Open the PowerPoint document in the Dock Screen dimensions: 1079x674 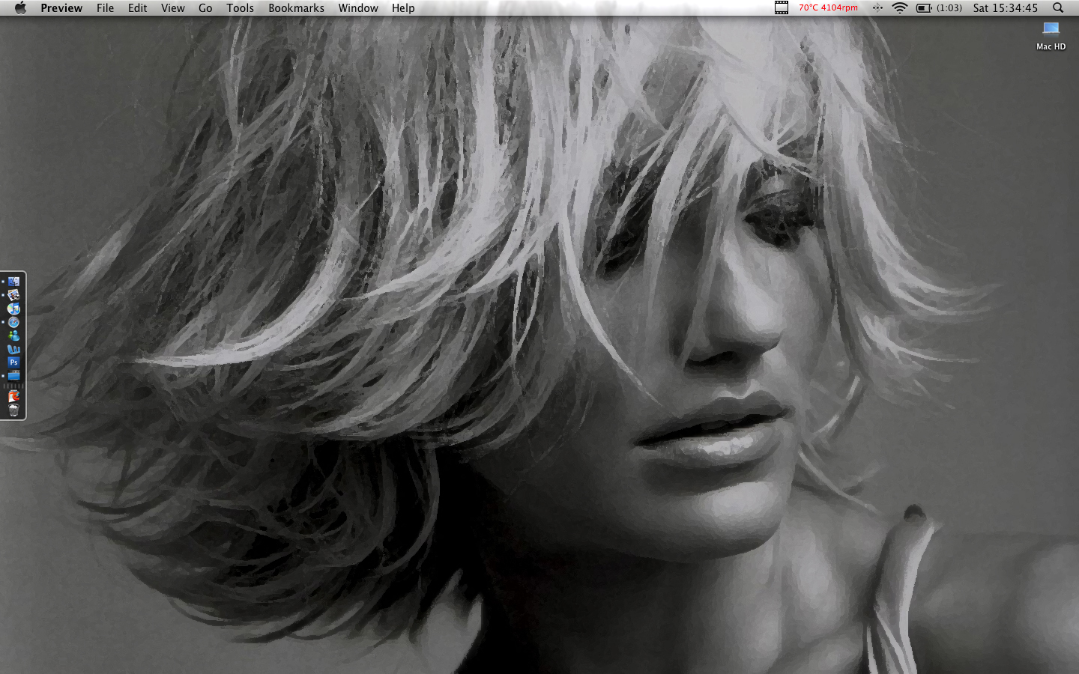pos(13,396)
